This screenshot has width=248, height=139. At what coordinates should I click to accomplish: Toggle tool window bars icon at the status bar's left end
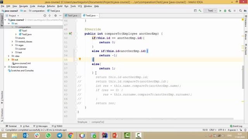click(3, 130)
